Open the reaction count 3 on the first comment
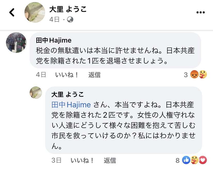Image resolution: width=213 pixels, height=169 pixels. coord(186,75)
